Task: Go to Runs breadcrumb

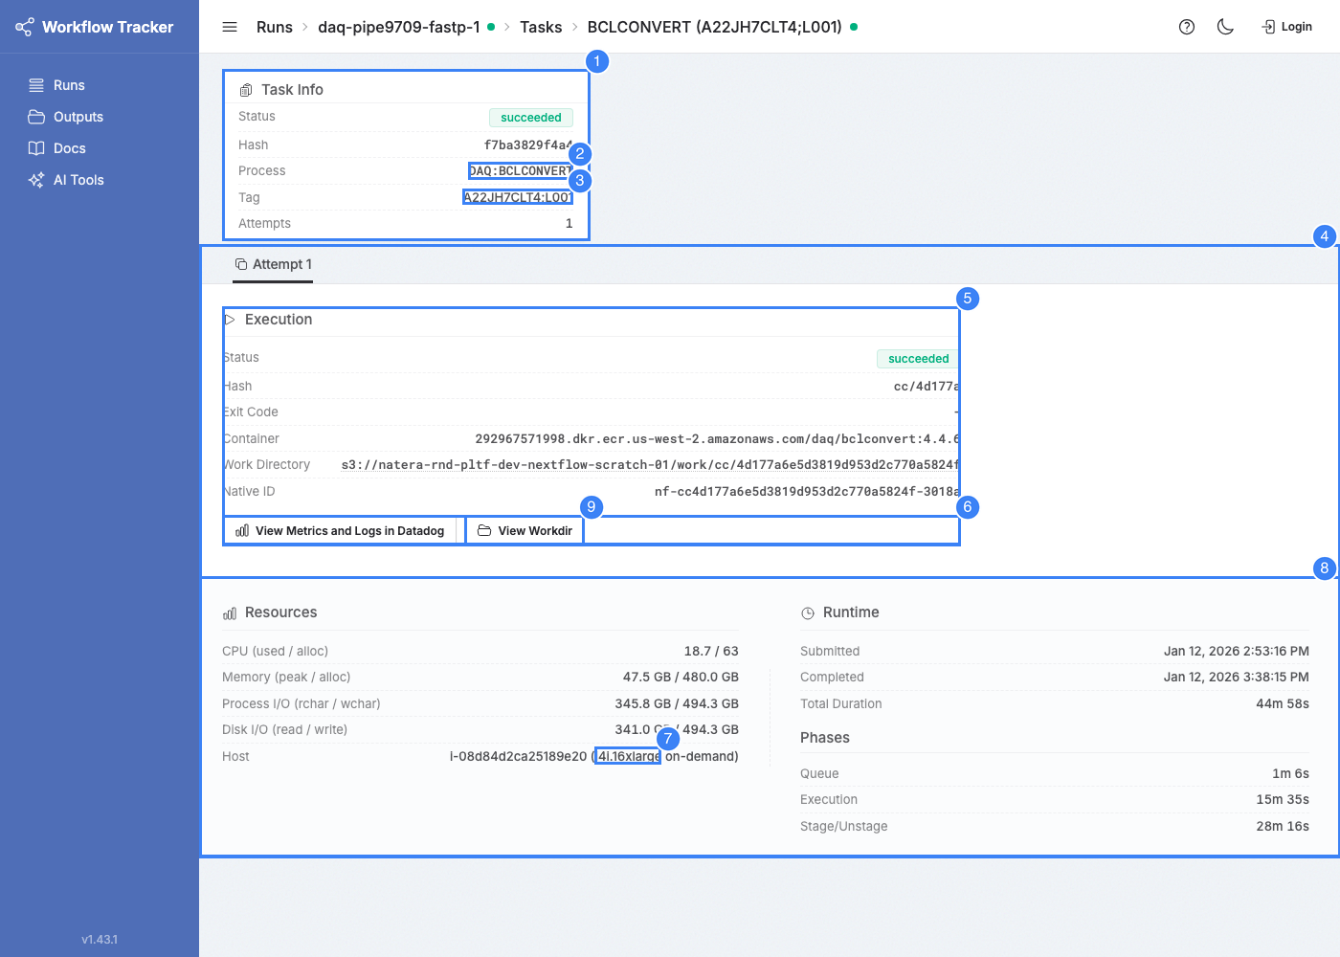Action: coord(275,27)
